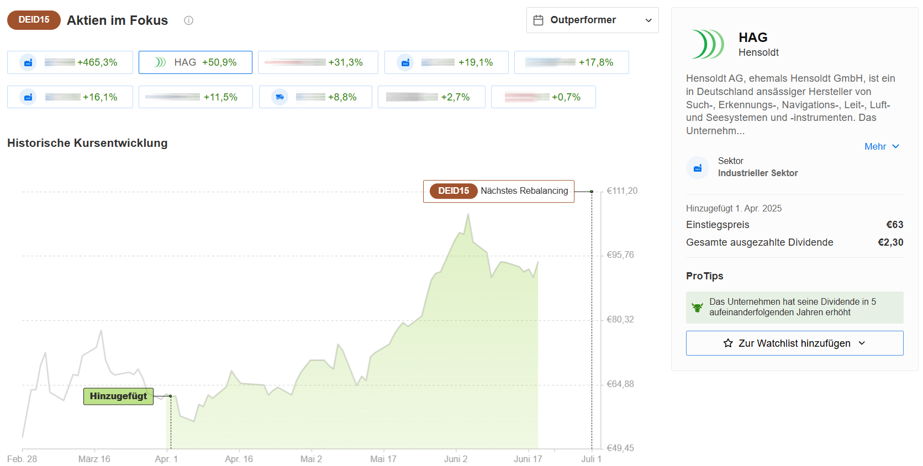Click the DEID15 badge in rebalancing marker
Image resolution: width=923 pixels, height=466 pixels.
click(x=453, y=191)
